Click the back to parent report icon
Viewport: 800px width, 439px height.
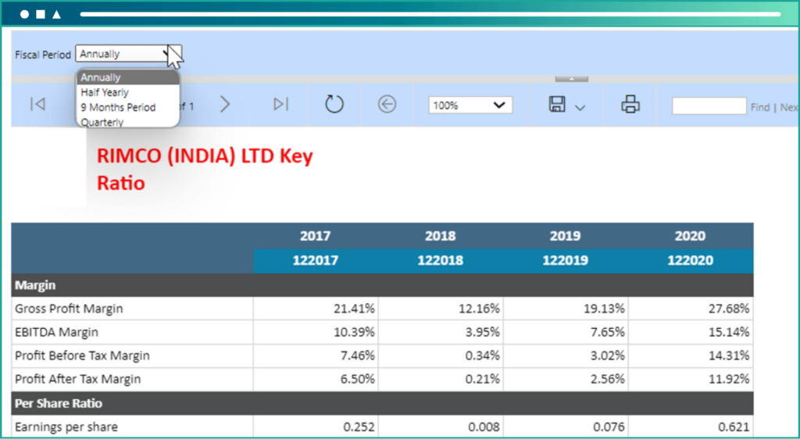pos(387,105)
